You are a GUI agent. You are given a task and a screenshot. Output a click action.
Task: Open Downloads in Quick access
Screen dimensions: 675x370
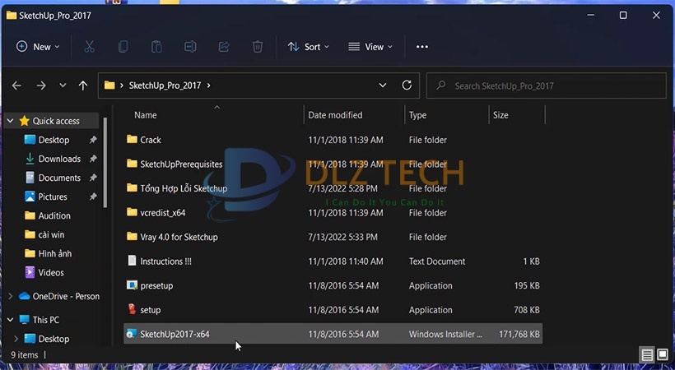[59, 159]
